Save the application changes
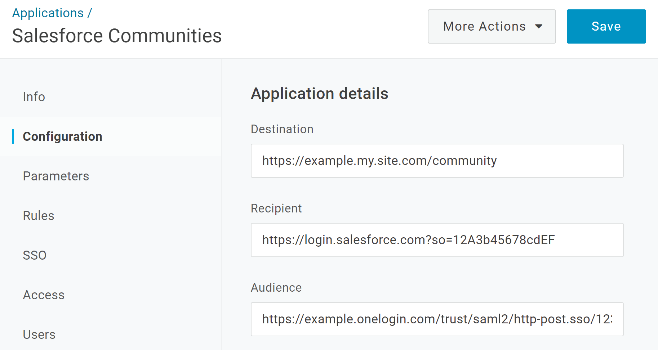The width and height of the screenshot is (658, 350). (x=606, y=27)
